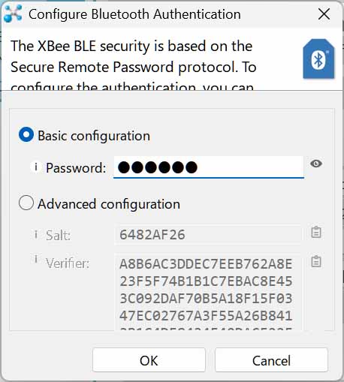Screen dimensions: 344x382
Task: Select the Basic configuration radio button
Action: (26, 134)
